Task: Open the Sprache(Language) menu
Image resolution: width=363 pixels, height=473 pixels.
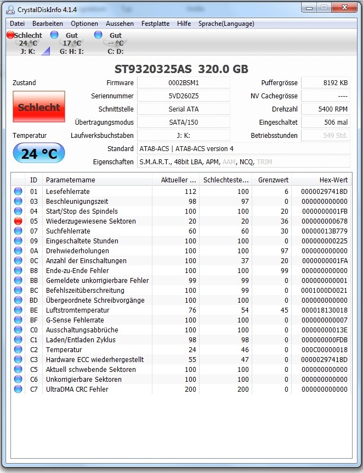Action: 226,24
